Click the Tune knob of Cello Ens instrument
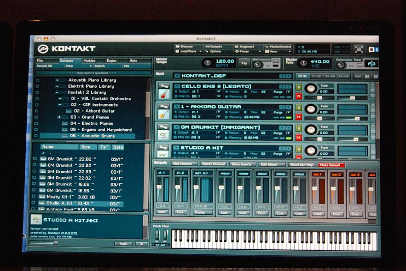Image resolution: width=406 pixels, height=271 pixels. click(x=311, y=89)
